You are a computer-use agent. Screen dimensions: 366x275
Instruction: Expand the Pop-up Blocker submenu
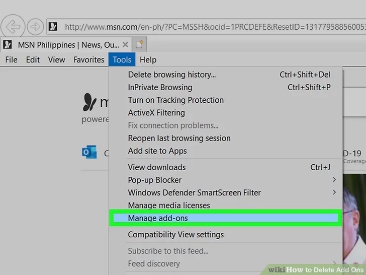pyautogui.click(x=226, y=180)
